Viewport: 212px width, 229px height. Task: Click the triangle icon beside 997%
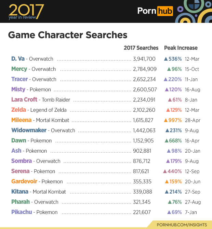[x=166, y=120]
